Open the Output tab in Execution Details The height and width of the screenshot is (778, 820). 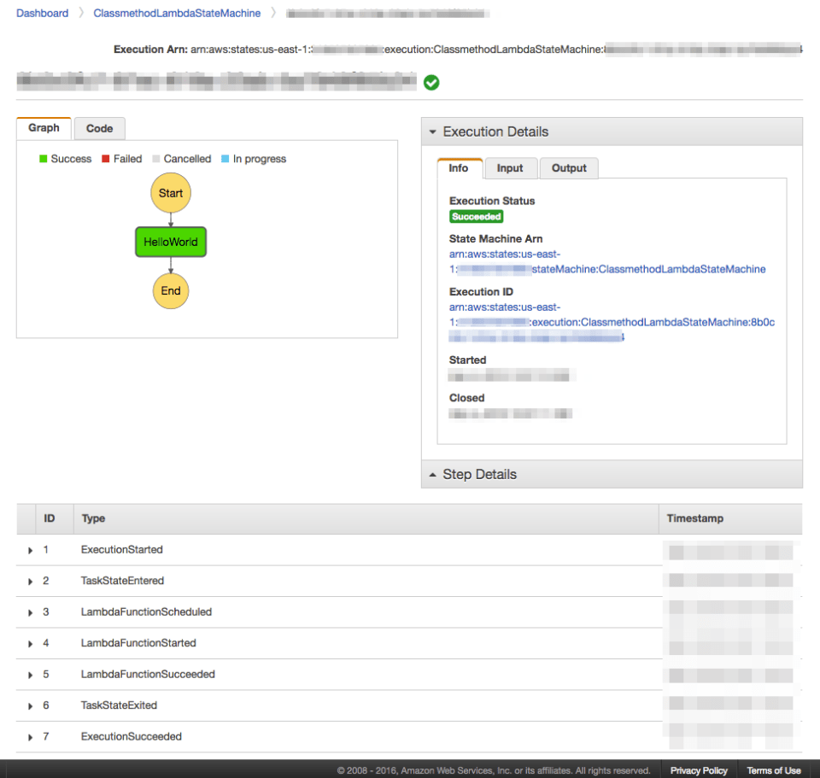click(x=568, y=168)
